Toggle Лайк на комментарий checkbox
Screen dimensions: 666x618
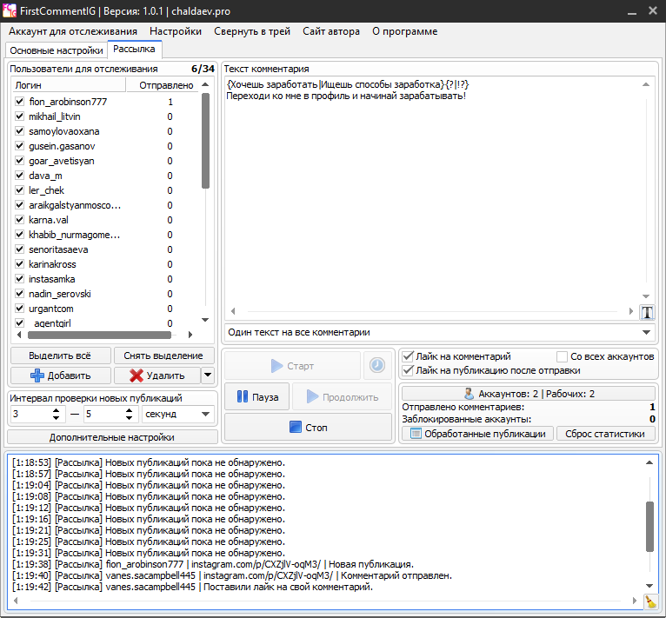click(409, 356)
